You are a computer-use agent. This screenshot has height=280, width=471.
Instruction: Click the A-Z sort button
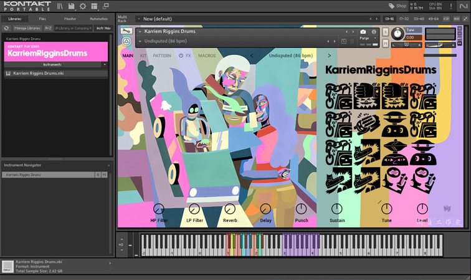coord(48,28)
